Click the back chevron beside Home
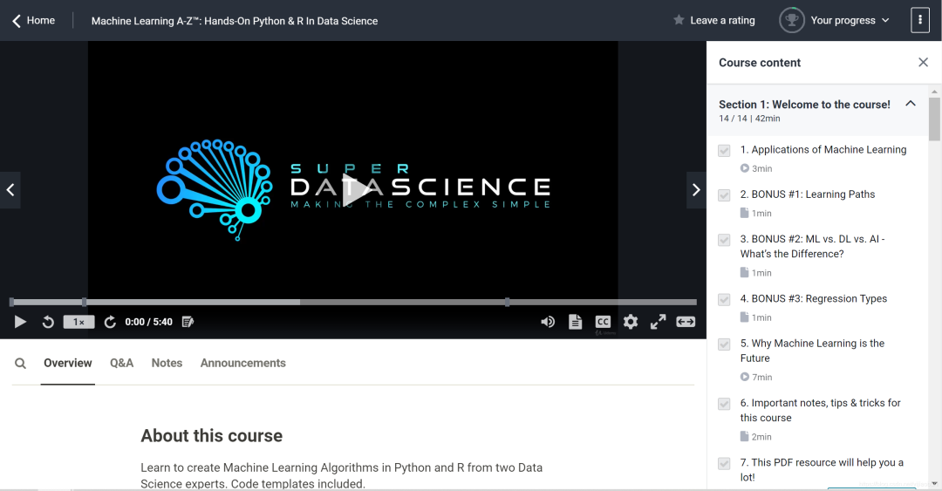The width and height of the screenshot is (942, 491). pos(17,21)
